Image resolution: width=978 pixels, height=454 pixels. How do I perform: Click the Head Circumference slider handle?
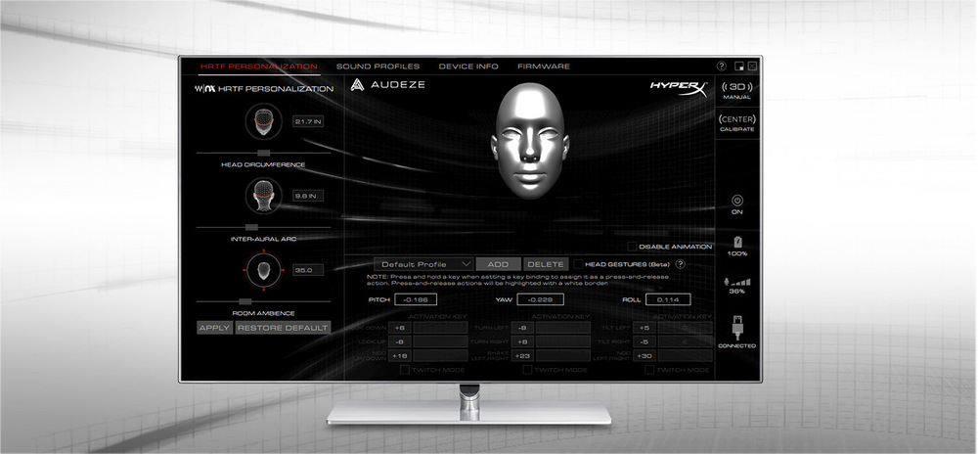(x=264, y=153)
